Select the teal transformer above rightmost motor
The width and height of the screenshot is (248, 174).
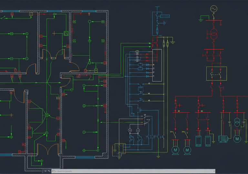[x=237, y=123]
